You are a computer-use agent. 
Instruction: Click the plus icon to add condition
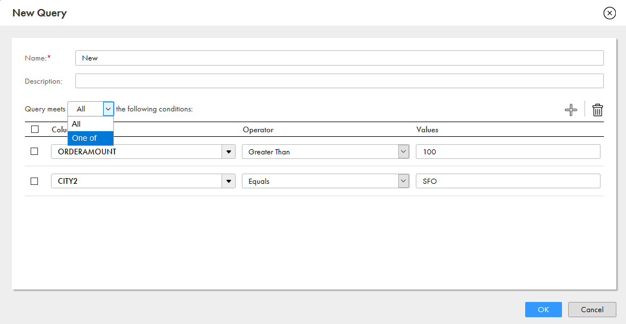point(570,110)
